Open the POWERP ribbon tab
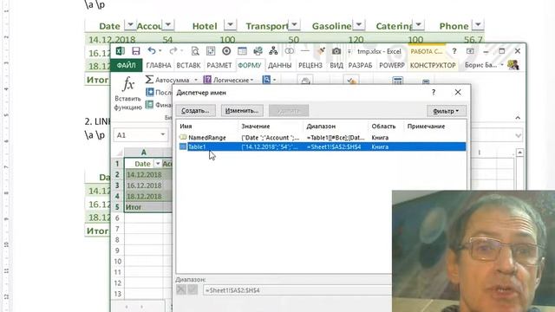 391,66
